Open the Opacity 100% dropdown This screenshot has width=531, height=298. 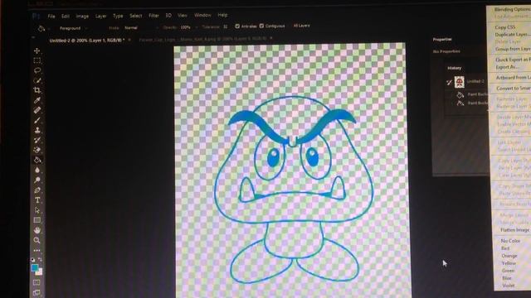[x=188, y=27]
